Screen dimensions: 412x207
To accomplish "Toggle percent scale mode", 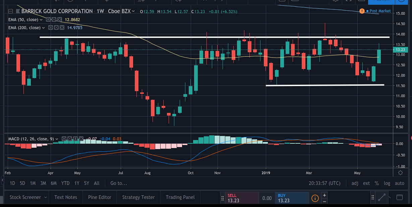I will coord(377,183).
